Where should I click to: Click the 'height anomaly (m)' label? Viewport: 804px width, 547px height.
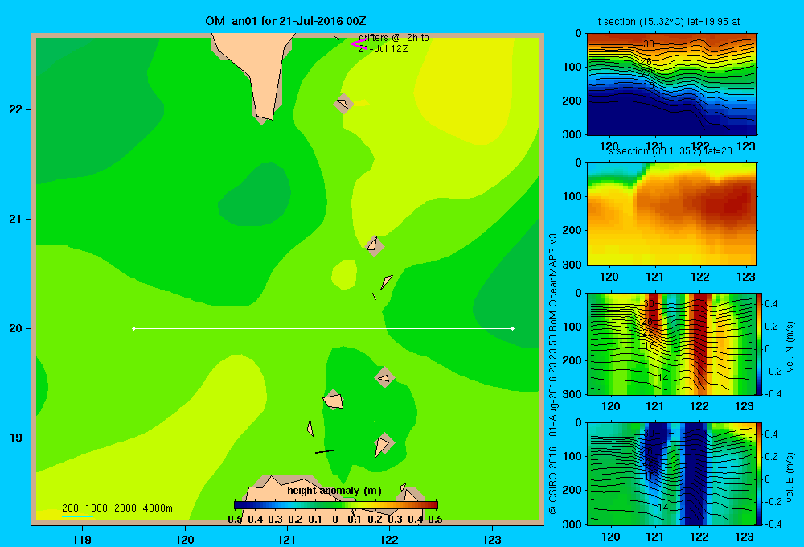pos(334,491)
